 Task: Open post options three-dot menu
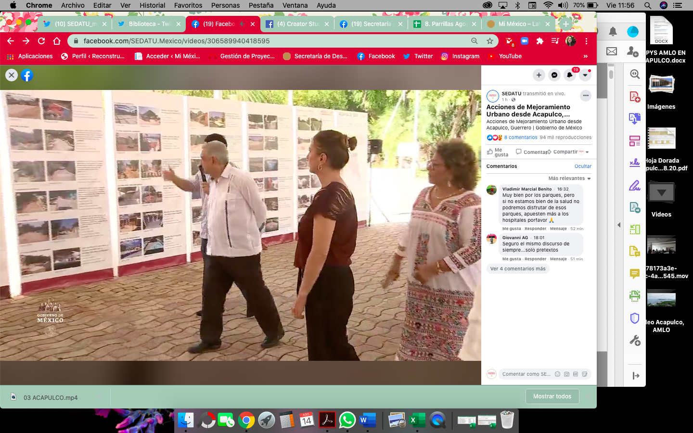tap(585, 95)
